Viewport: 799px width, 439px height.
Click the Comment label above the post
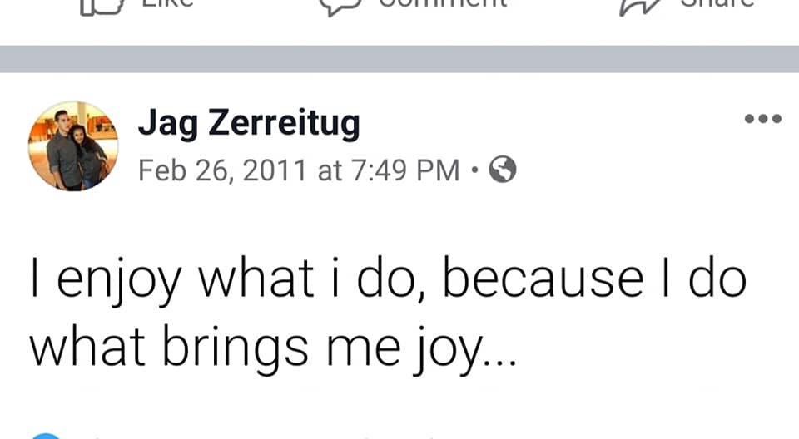442,4
